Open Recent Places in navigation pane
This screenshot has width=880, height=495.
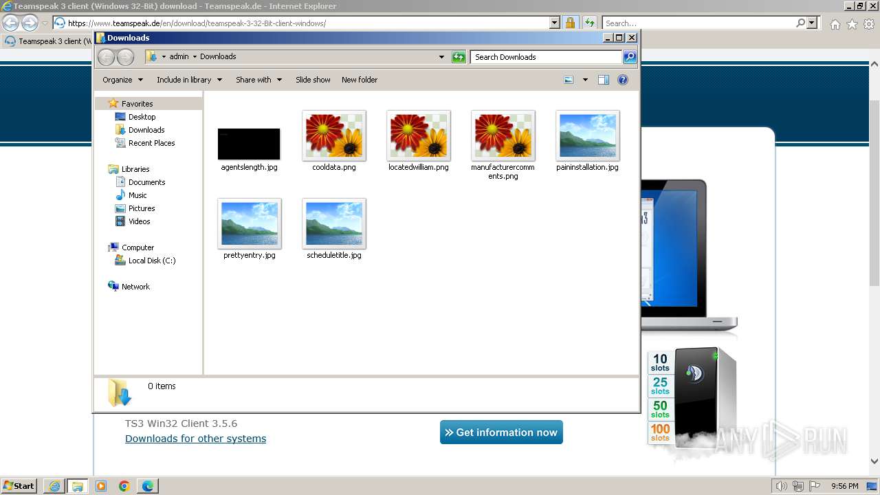(x=152, y=143)
